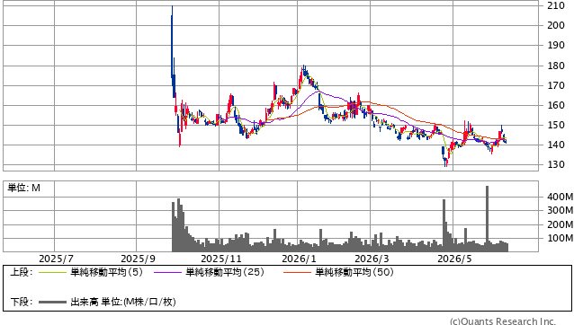Image resolution: width=574 pixels, height=325 pixels.
Task: Click the 400M volume axis value
Action: (561, 197)
